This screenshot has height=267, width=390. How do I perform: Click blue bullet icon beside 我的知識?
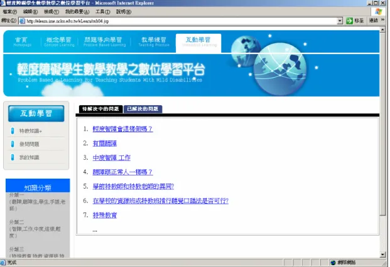tap(13, 157)
